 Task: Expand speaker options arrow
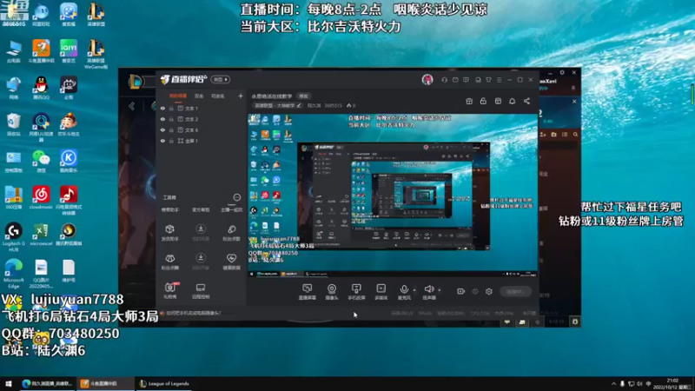coord(440,290)
